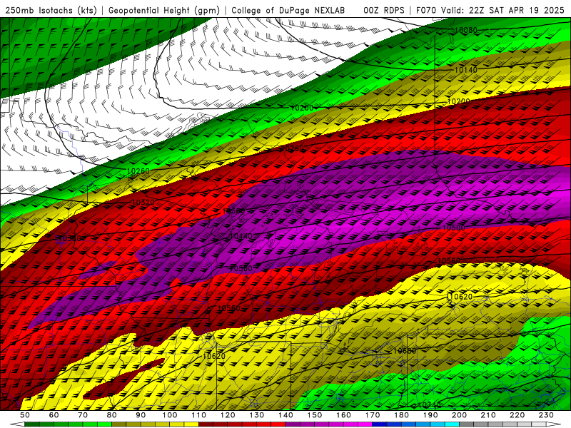Click the 90 knot value on the color scale

141,415
